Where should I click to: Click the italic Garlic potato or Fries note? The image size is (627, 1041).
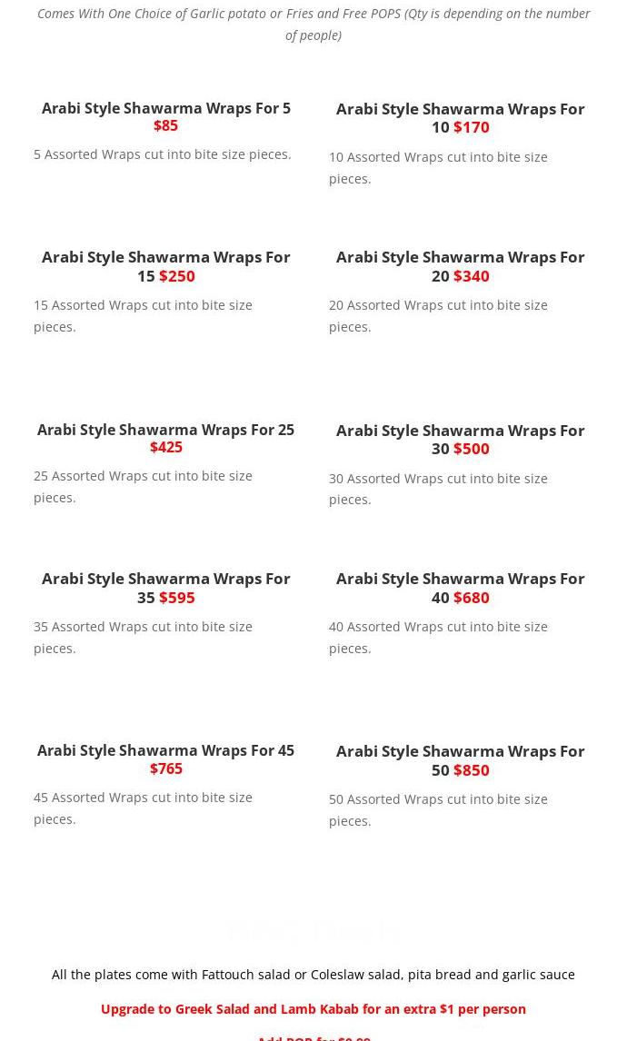313,25
